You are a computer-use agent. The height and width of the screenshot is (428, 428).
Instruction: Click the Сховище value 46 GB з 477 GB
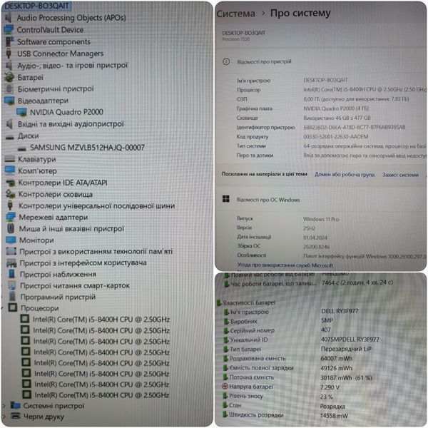tap(337, 118)
